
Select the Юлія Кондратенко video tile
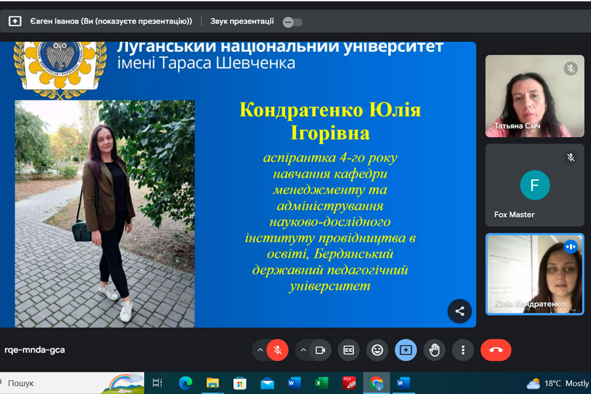(535, 274)
